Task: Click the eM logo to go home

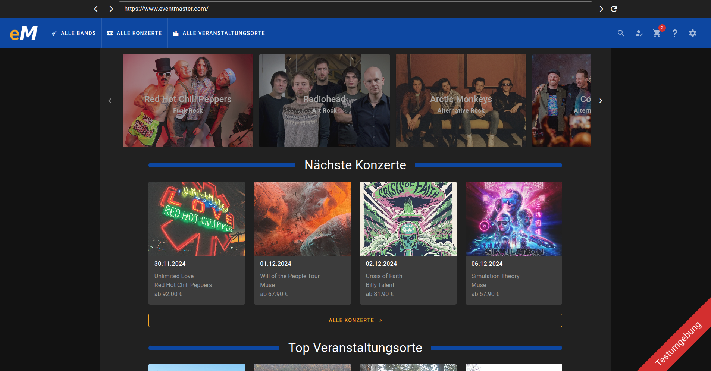Action: tap(23, 33)
